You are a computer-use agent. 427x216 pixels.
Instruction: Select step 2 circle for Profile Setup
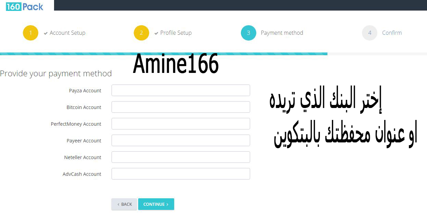(141, 33)
